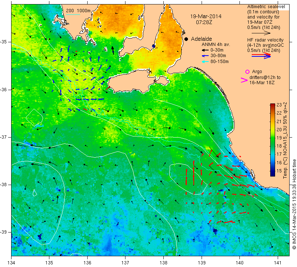Click the 'drifters@12h to' legend text
Viewport: 297px width, 267px height.
265,78
